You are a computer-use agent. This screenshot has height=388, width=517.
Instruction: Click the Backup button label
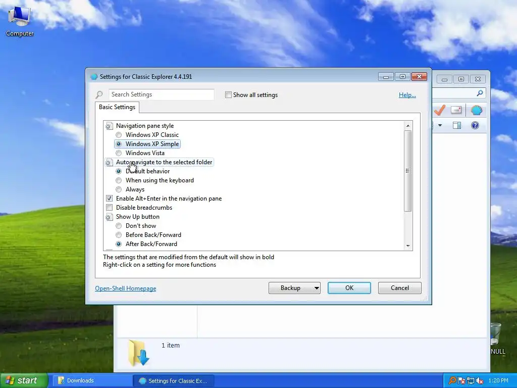[290, 288]
